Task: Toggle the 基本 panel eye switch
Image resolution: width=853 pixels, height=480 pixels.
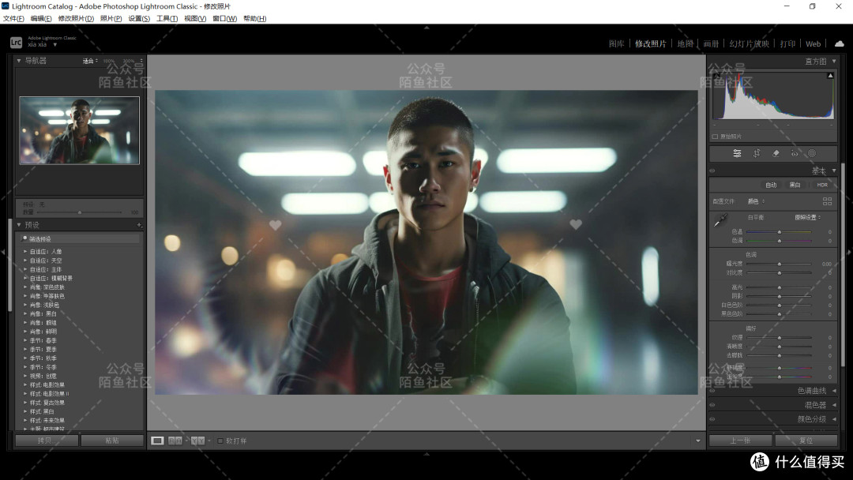Action: [x=712, y=171]
